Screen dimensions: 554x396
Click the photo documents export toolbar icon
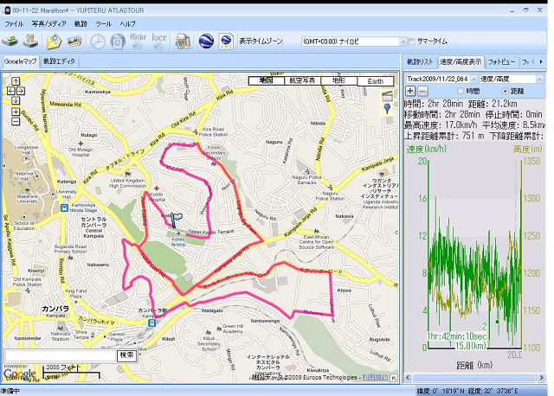183,42
